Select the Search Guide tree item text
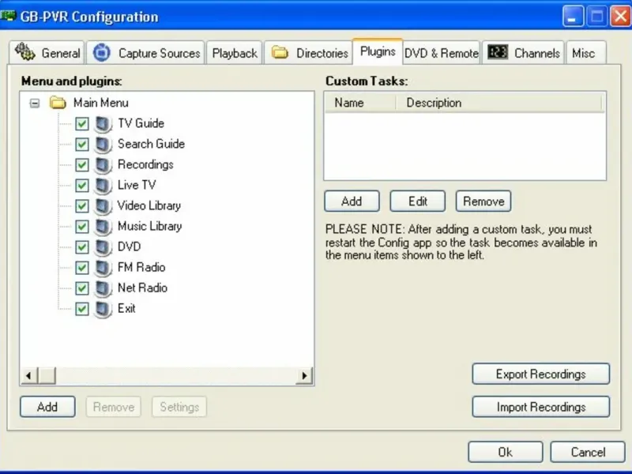Image resolution: width=632 pixels, height=474 pixels. (151, 144)
